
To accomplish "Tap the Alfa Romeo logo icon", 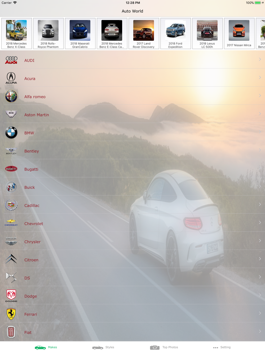I will (x=11, y=96).
